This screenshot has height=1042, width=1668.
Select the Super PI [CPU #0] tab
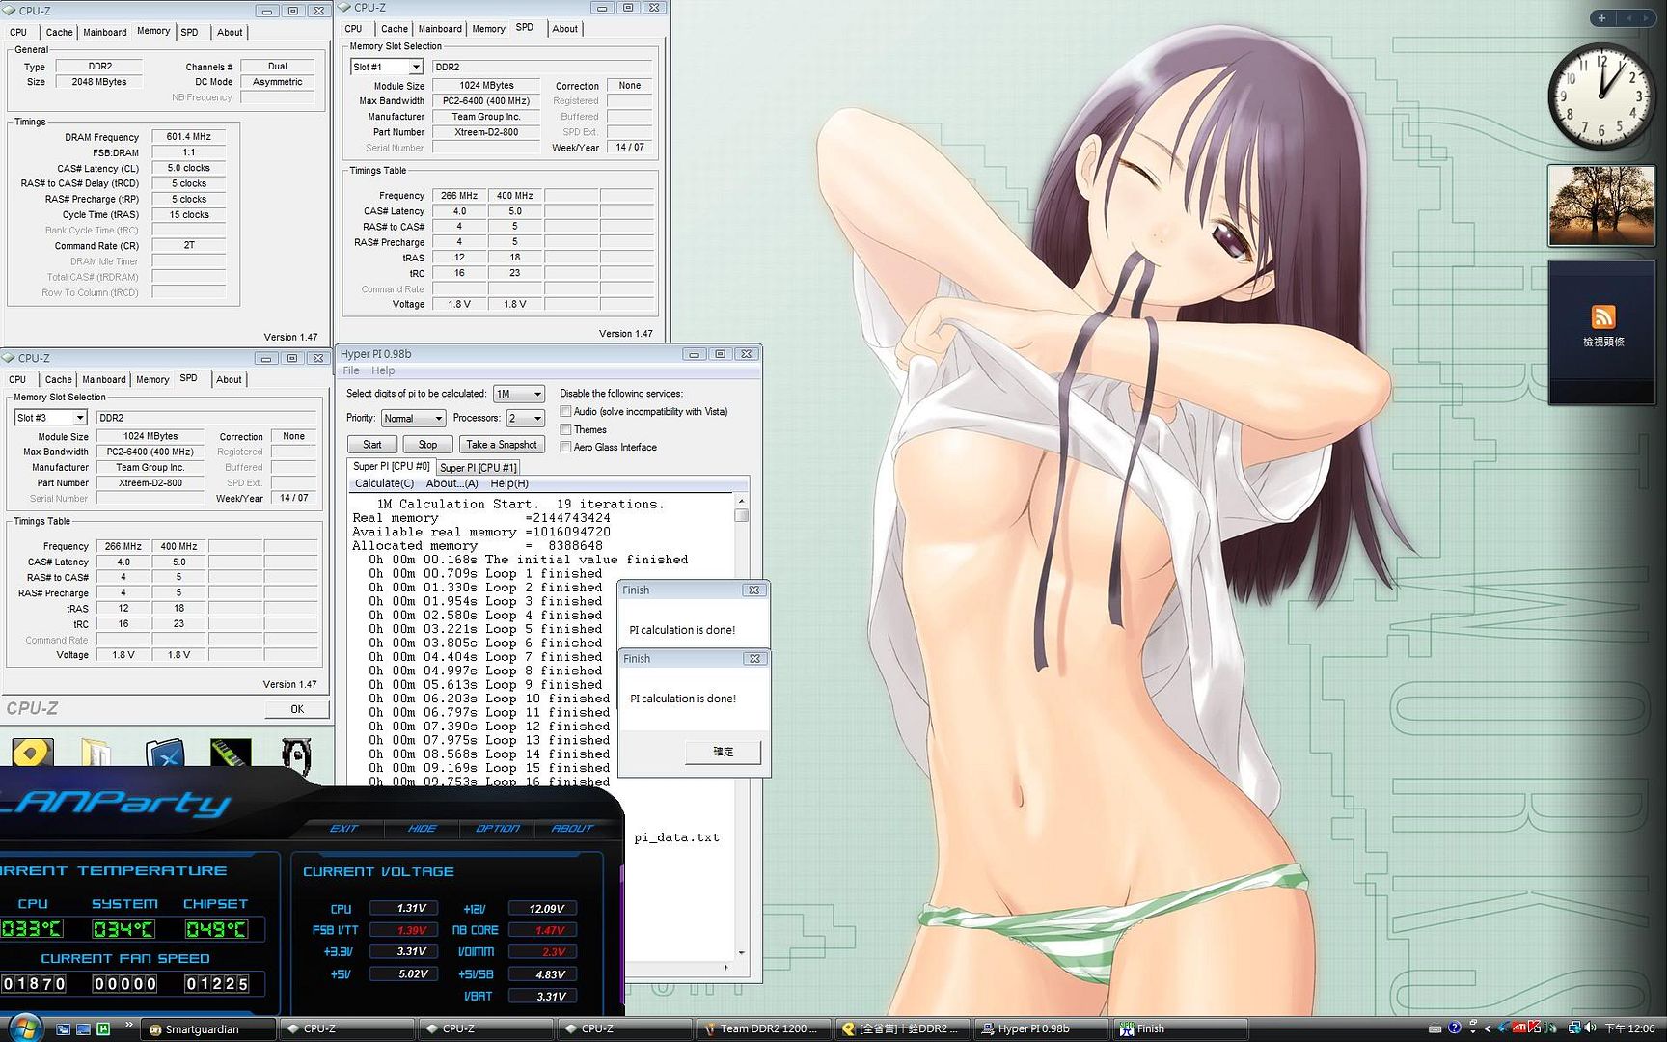point(391,467)
